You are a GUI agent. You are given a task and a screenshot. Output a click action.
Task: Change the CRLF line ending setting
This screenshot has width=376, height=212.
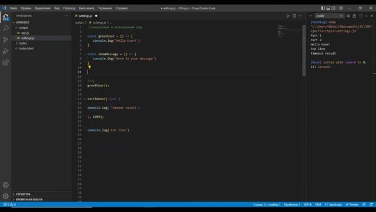tap(318, 204)
